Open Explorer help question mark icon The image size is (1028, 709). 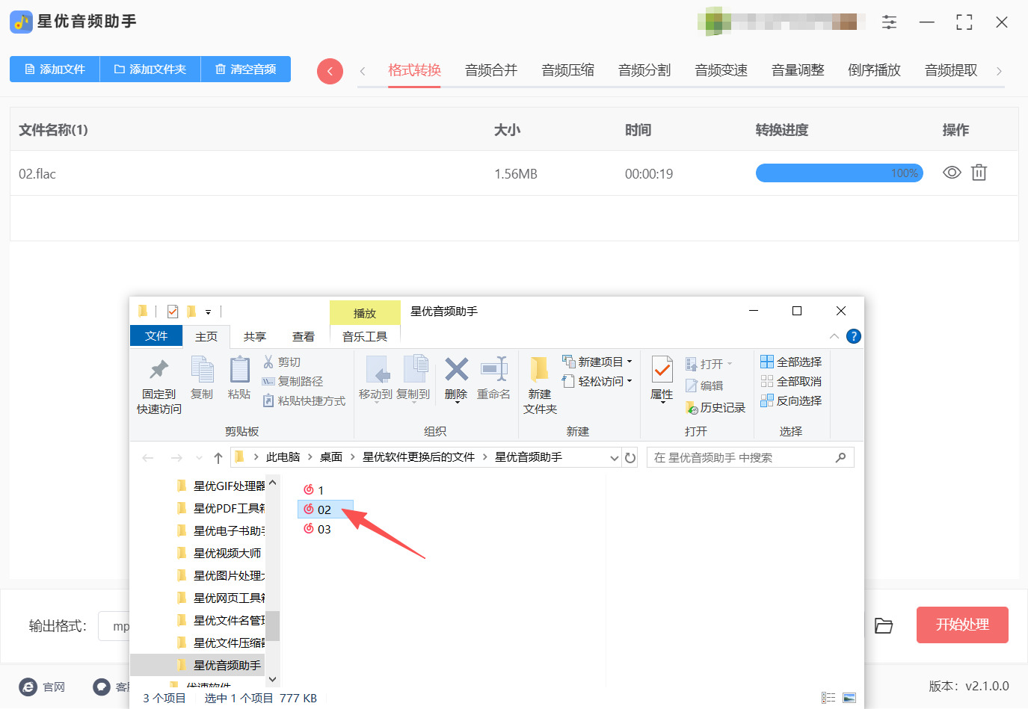pos(854,336)
